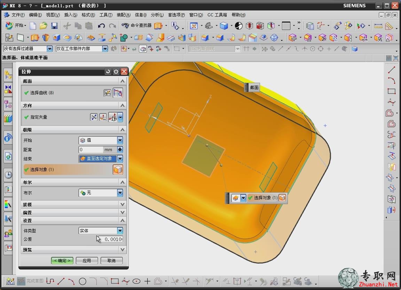The width and height of the screenshot is (401, 290).
Task: Select the Line tool in the right toolbar
Action: (x=391, y=70)
